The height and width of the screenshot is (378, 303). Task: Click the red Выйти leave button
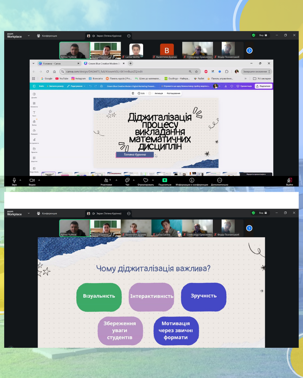pyautogui.click(x=290, y=181)
